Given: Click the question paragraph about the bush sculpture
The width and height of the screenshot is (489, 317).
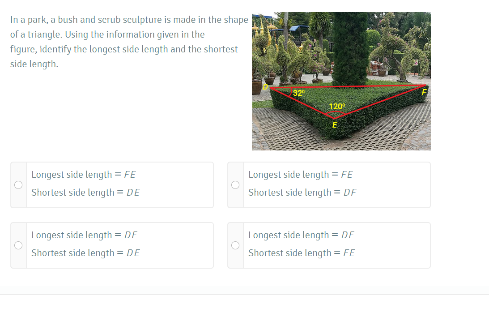Looking at the screenshot, I should pos(129,42).
